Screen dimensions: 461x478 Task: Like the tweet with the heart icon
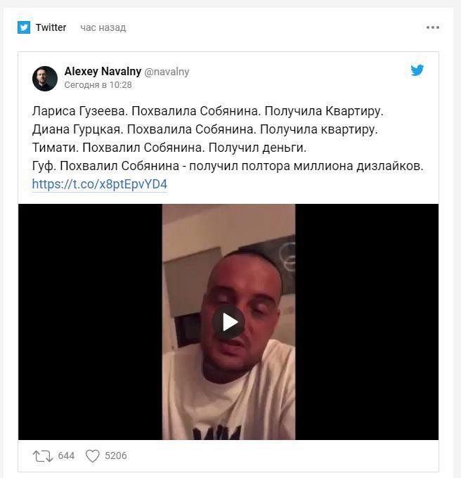click(92, 456)
